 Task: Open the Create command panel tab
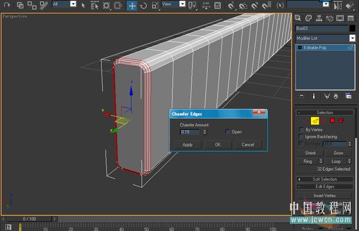[298, 18]
